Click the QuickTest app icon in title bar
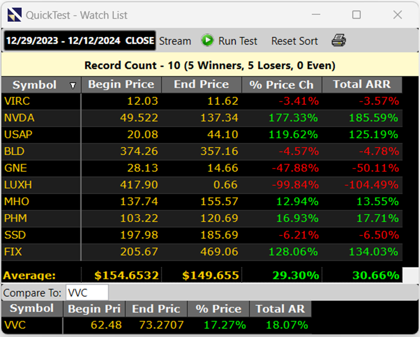Viewport: 420px width, 337px height. [x=14, y=15]
